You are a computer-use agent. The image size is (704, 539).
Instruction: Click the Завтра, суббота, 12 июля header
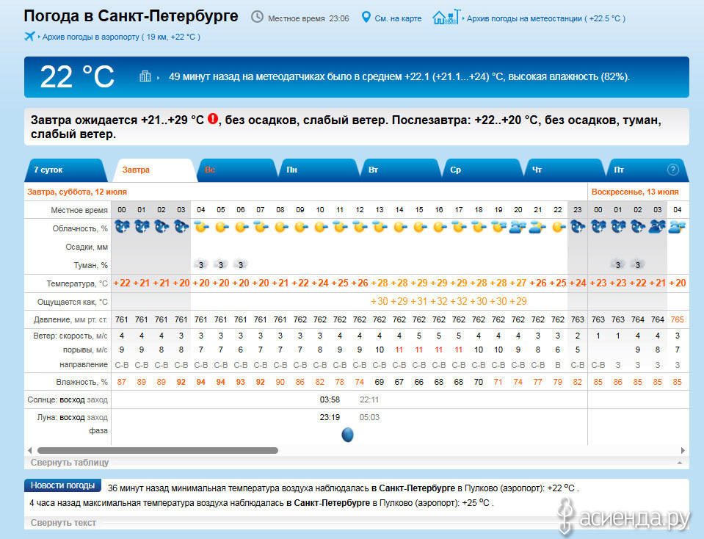(77, 192)
